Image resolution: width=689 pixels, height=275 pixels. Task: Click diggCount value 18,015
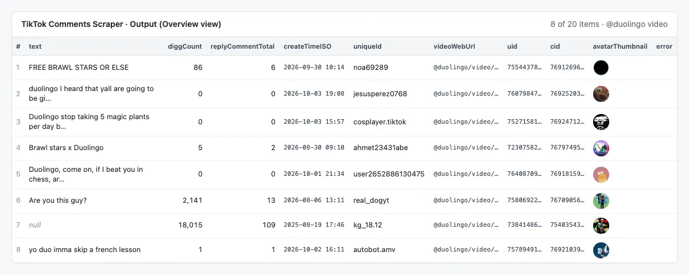pos(190,226)
